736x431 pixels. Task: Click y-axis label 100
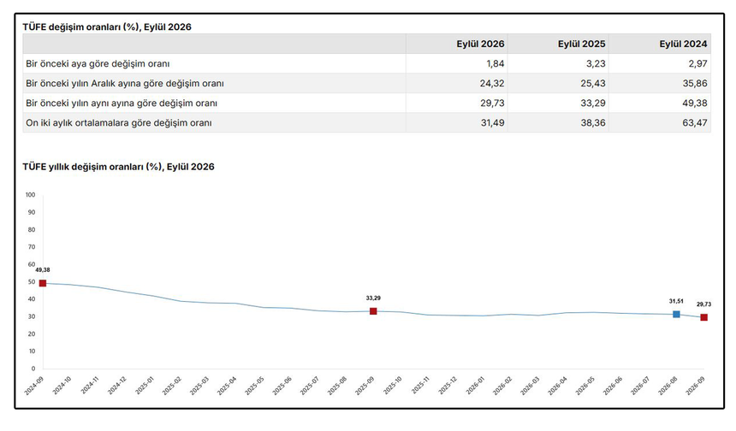[31, 195]
